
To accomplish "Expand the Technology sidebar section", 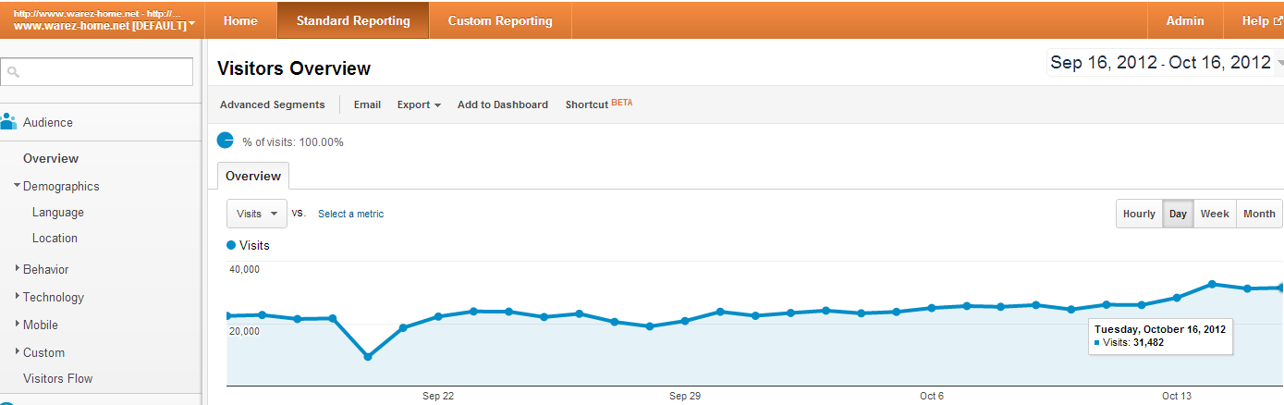I will [x=18, y=297].
